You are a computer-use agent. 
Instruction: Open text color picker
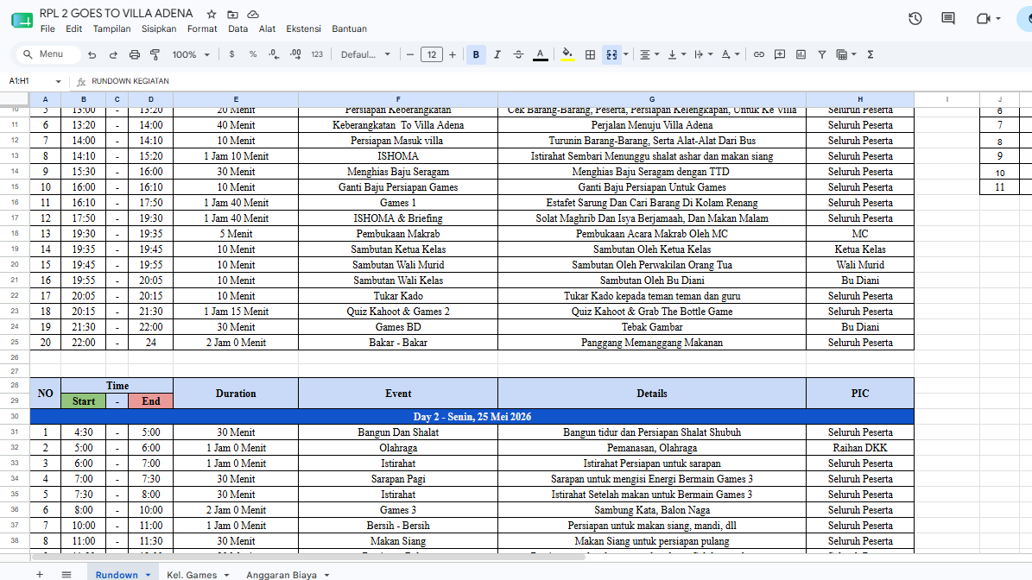click(x=541, y=54)
